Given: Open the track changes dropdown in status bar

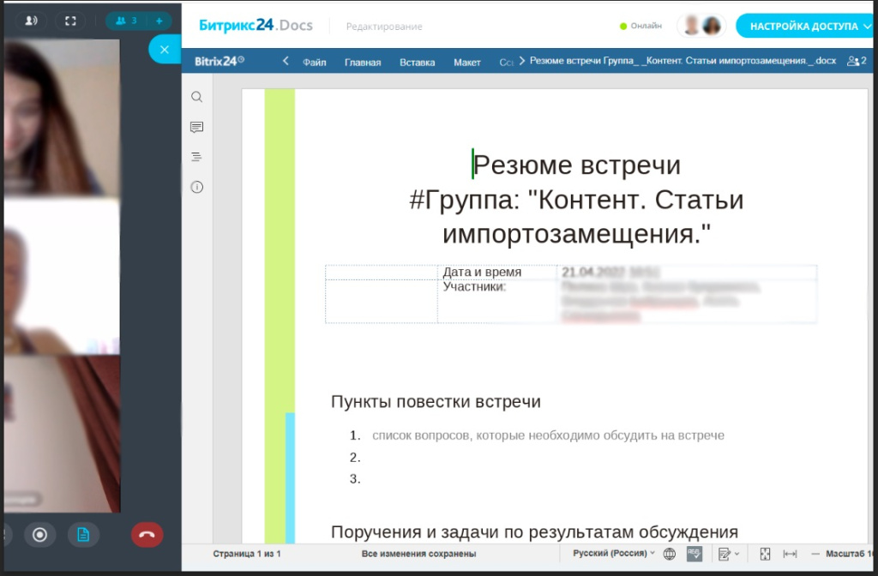Looking at the screenshot, I should click(x=728, y=555).
